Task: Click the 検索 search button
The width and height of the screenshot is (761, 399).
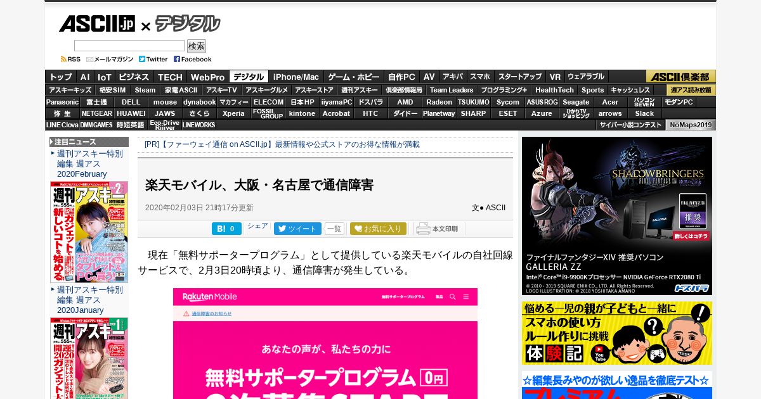Action: coord(197,46)
